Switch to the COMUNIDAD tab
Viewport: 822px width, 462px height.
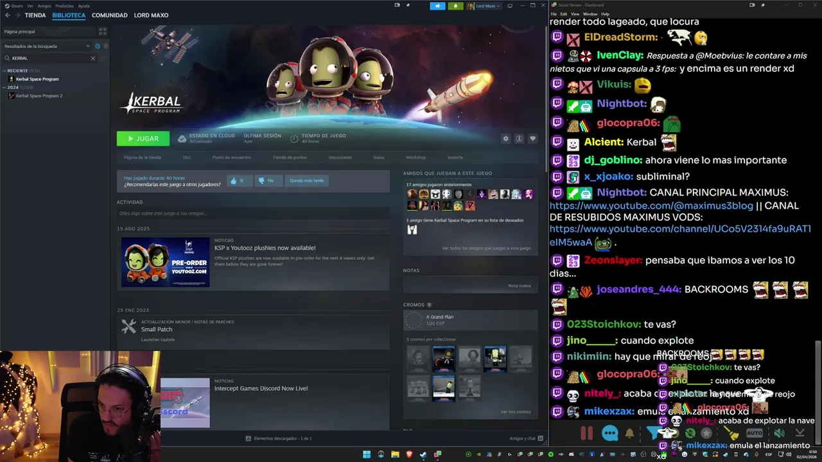(x=109, y=15)
